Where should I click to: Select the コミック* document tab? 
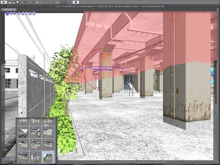(9, 10)
